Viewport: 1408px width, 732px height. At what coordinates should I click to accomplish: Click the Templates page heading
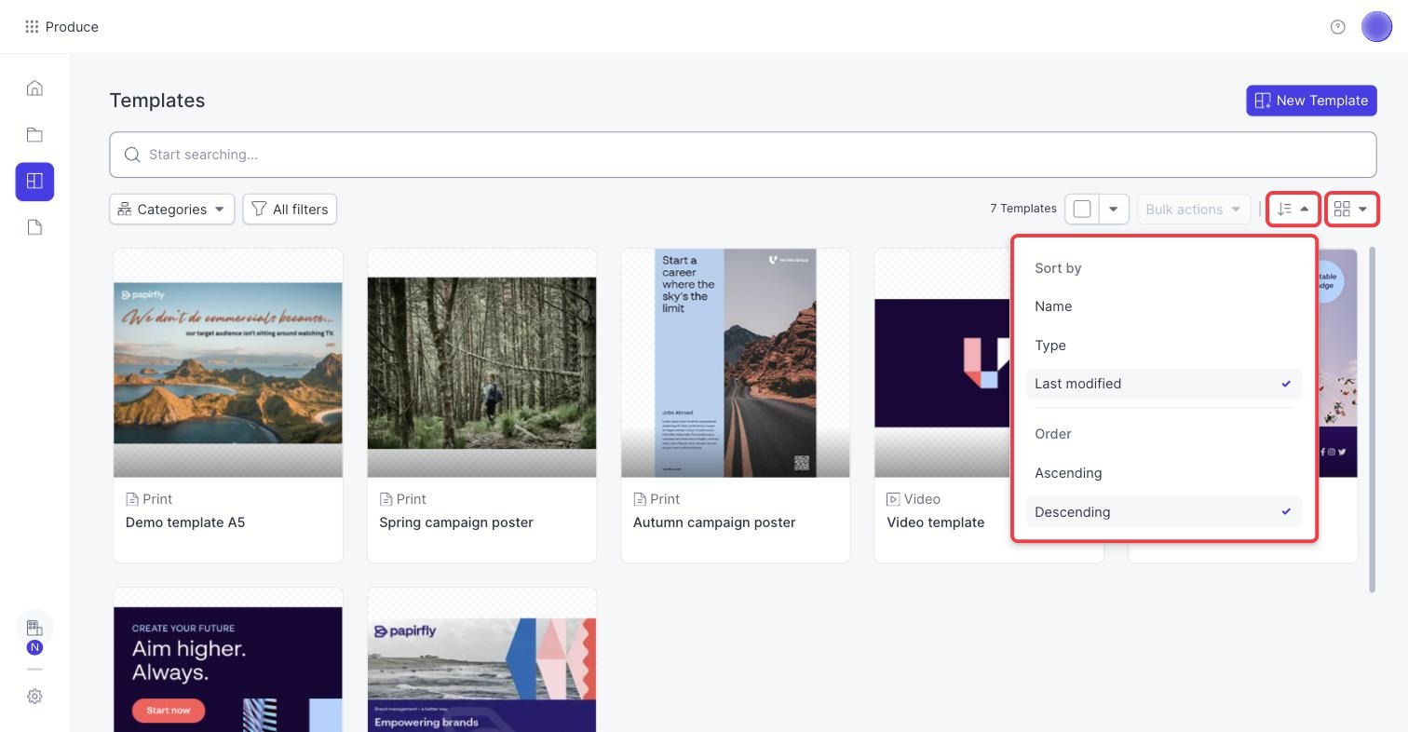tap(157, 101)
